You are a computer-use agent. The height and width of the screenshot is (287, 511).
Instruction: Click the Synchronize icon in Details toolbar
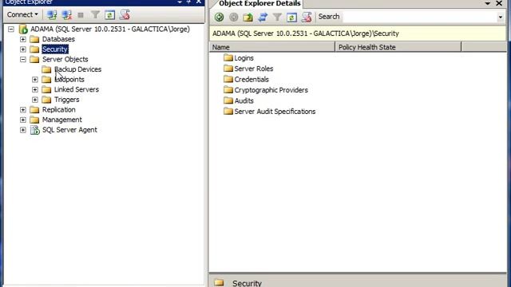pyautogui.click(x=263, y=17)
